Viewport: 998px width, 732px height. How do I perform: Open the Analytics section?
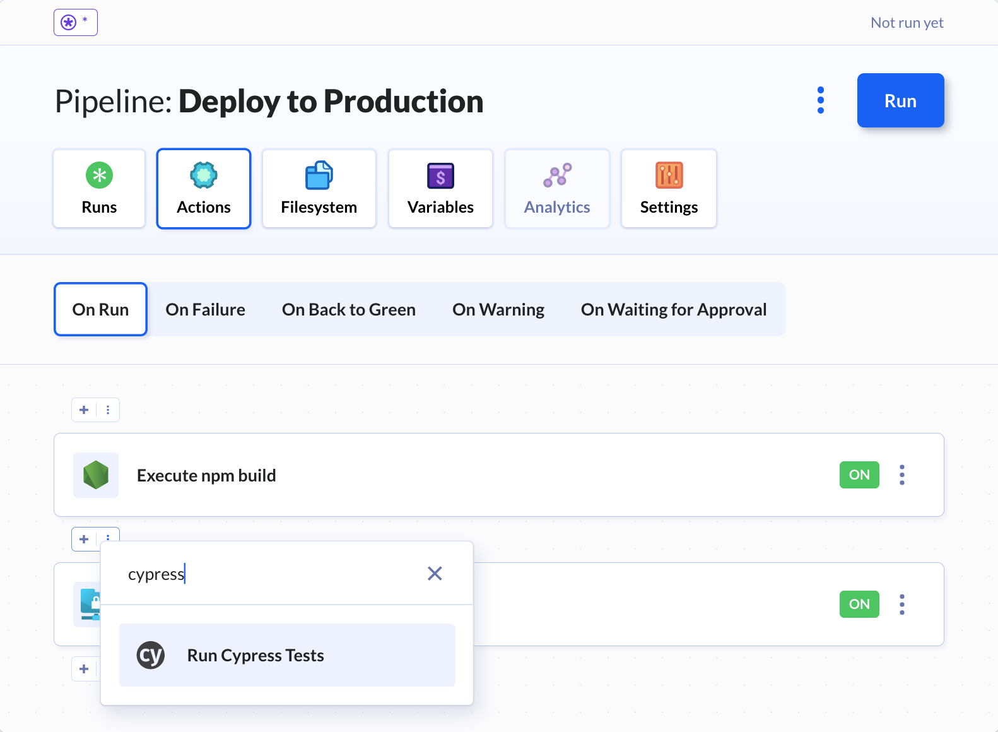(x=557, y=188)
